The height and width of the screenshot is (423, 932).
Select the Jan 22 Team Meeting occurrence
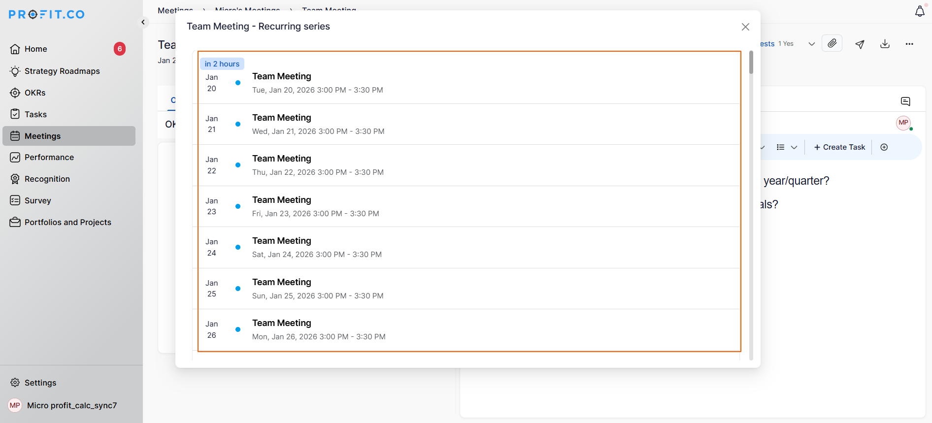click(x=318, y=165)
